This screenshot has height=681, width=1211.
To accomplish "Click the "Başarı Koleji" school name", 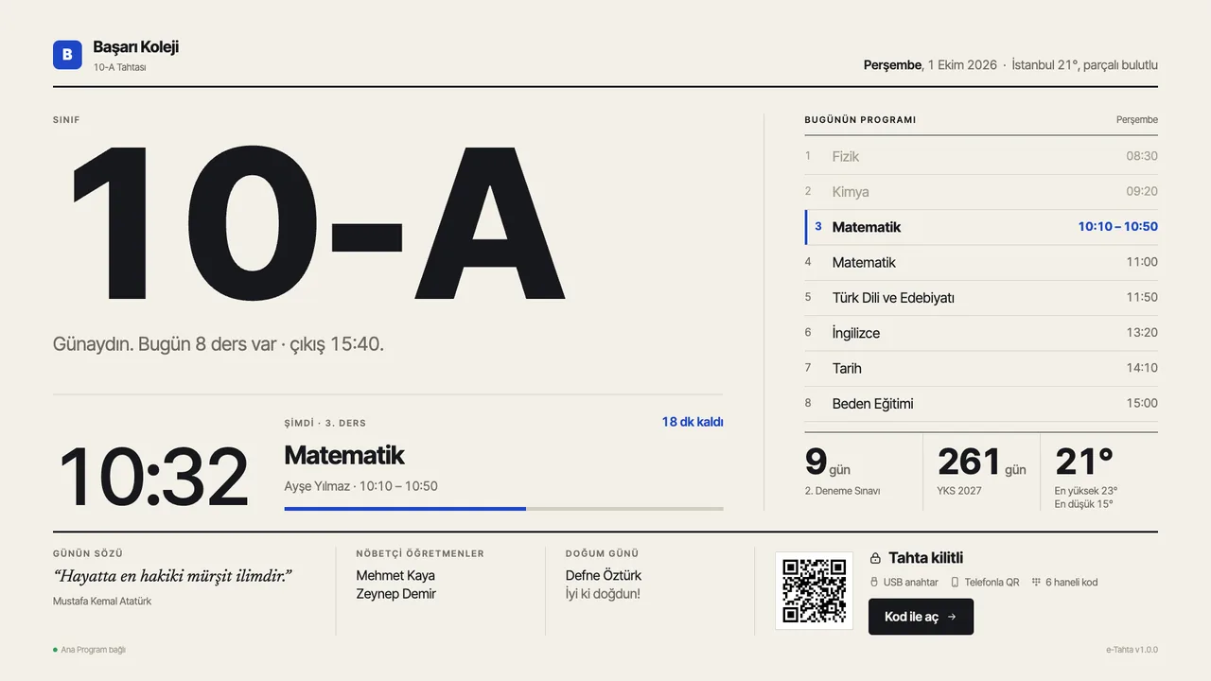I will tap(135, 47).
